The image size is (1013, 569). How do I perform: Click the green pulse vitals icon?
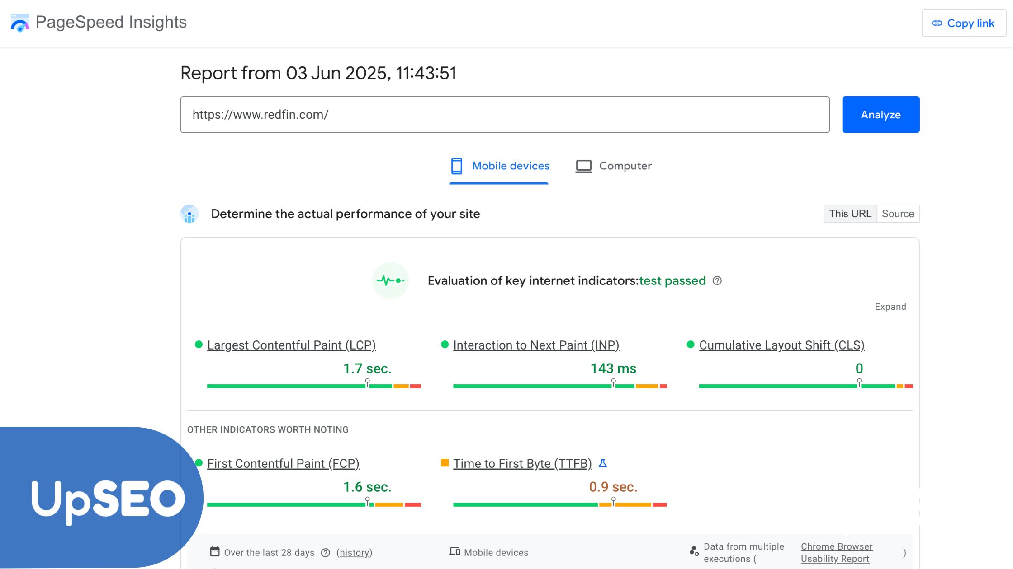click(x=390, y=280)
